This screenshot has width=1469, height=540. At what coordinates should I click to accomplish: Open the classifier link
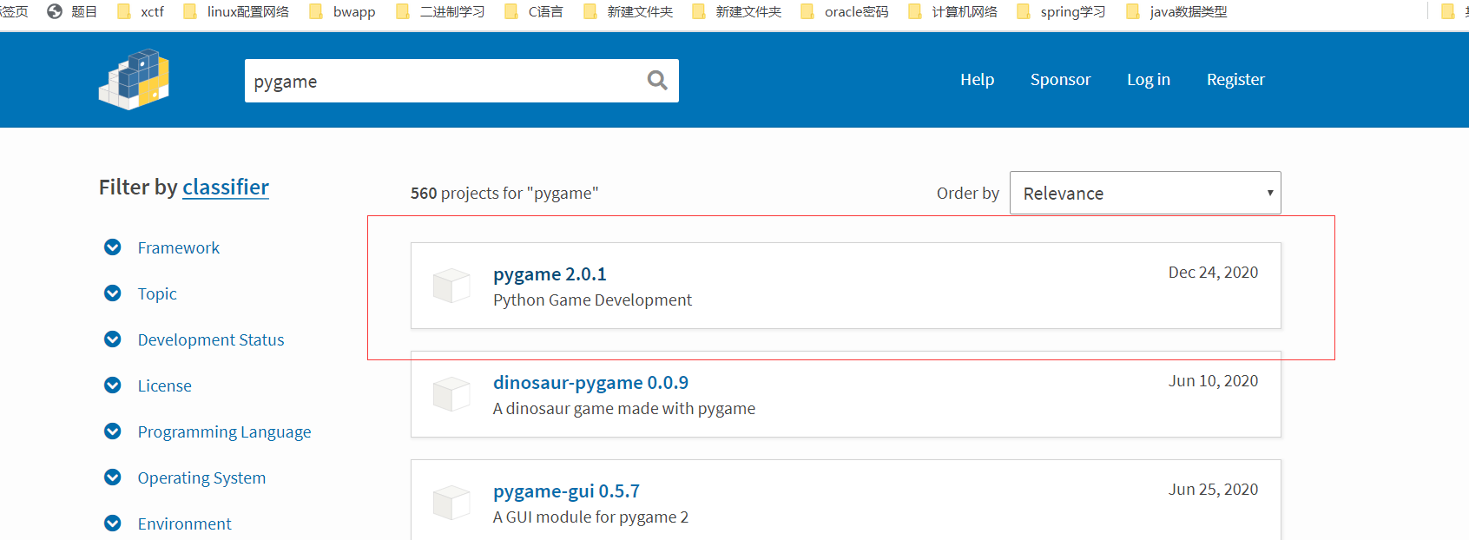click(226, 187)
